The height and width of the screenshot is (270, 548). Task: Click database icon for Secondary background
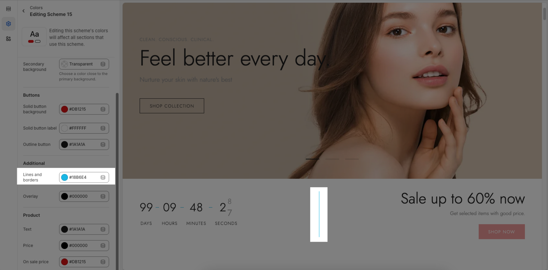[x=103, y=64]
